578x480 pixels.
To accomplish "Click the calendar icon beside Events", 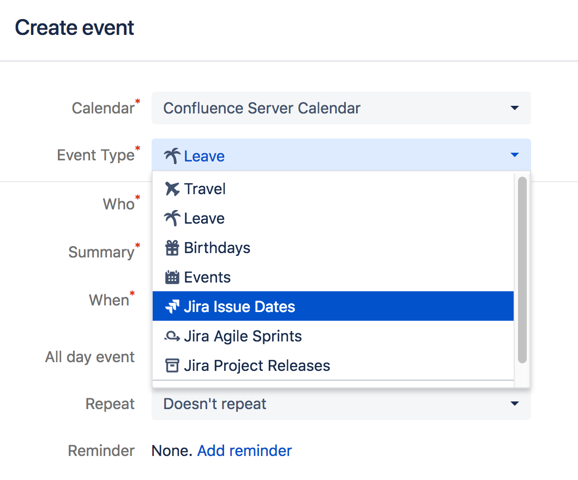I will pyautogui.click(x=172, y=277).
